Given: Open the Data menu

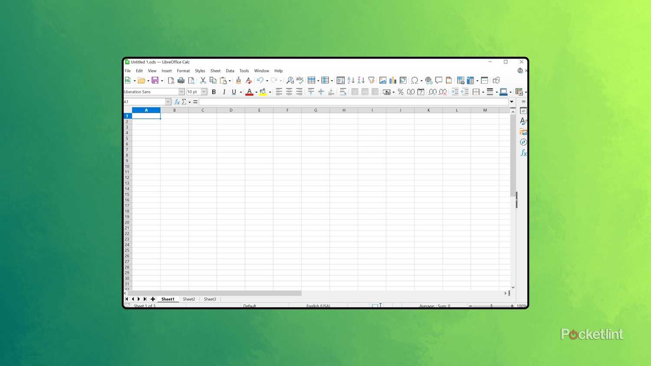Looking at the screenshot, I should pos(230,71).
